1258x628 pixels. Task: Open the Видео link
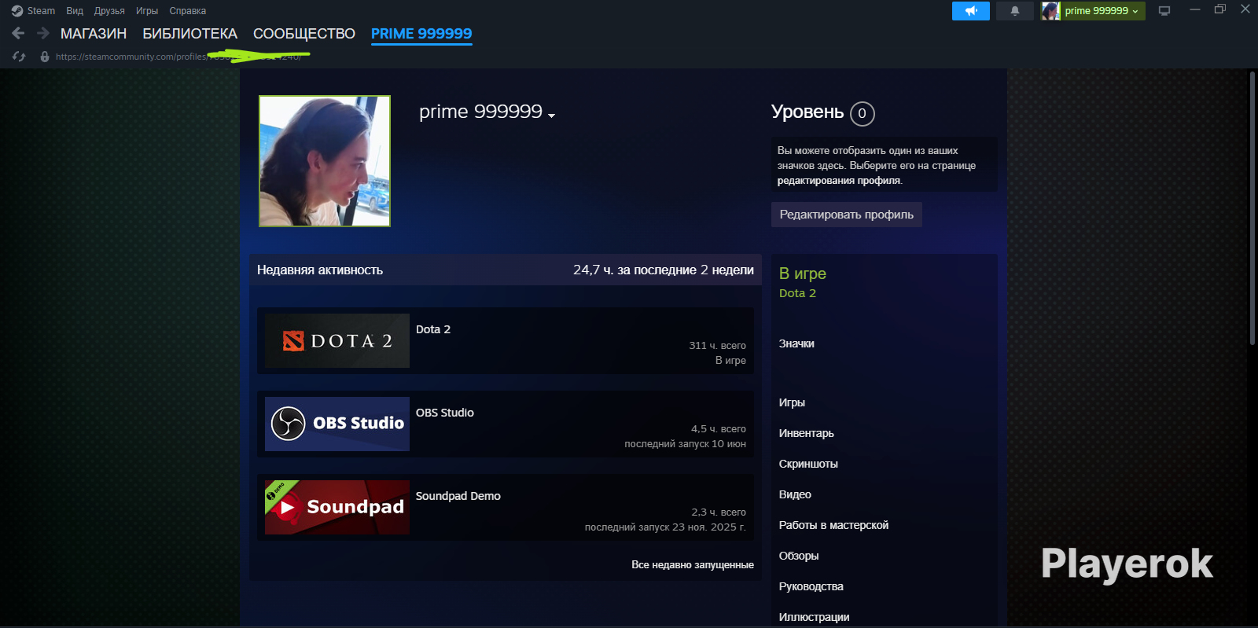(x=795, y=494)
